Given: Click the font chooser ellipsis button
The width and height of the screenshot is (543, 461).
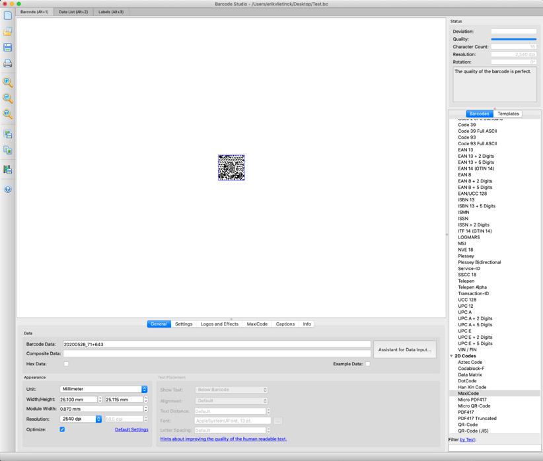Looking at the screenshot, I should [x=277, y=421].
